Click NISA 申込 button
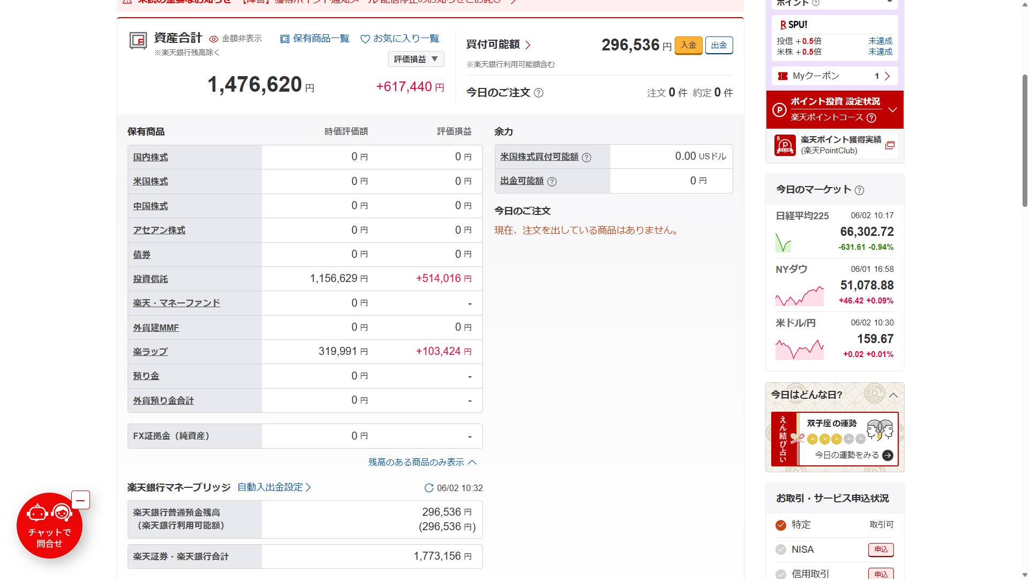 881,550
